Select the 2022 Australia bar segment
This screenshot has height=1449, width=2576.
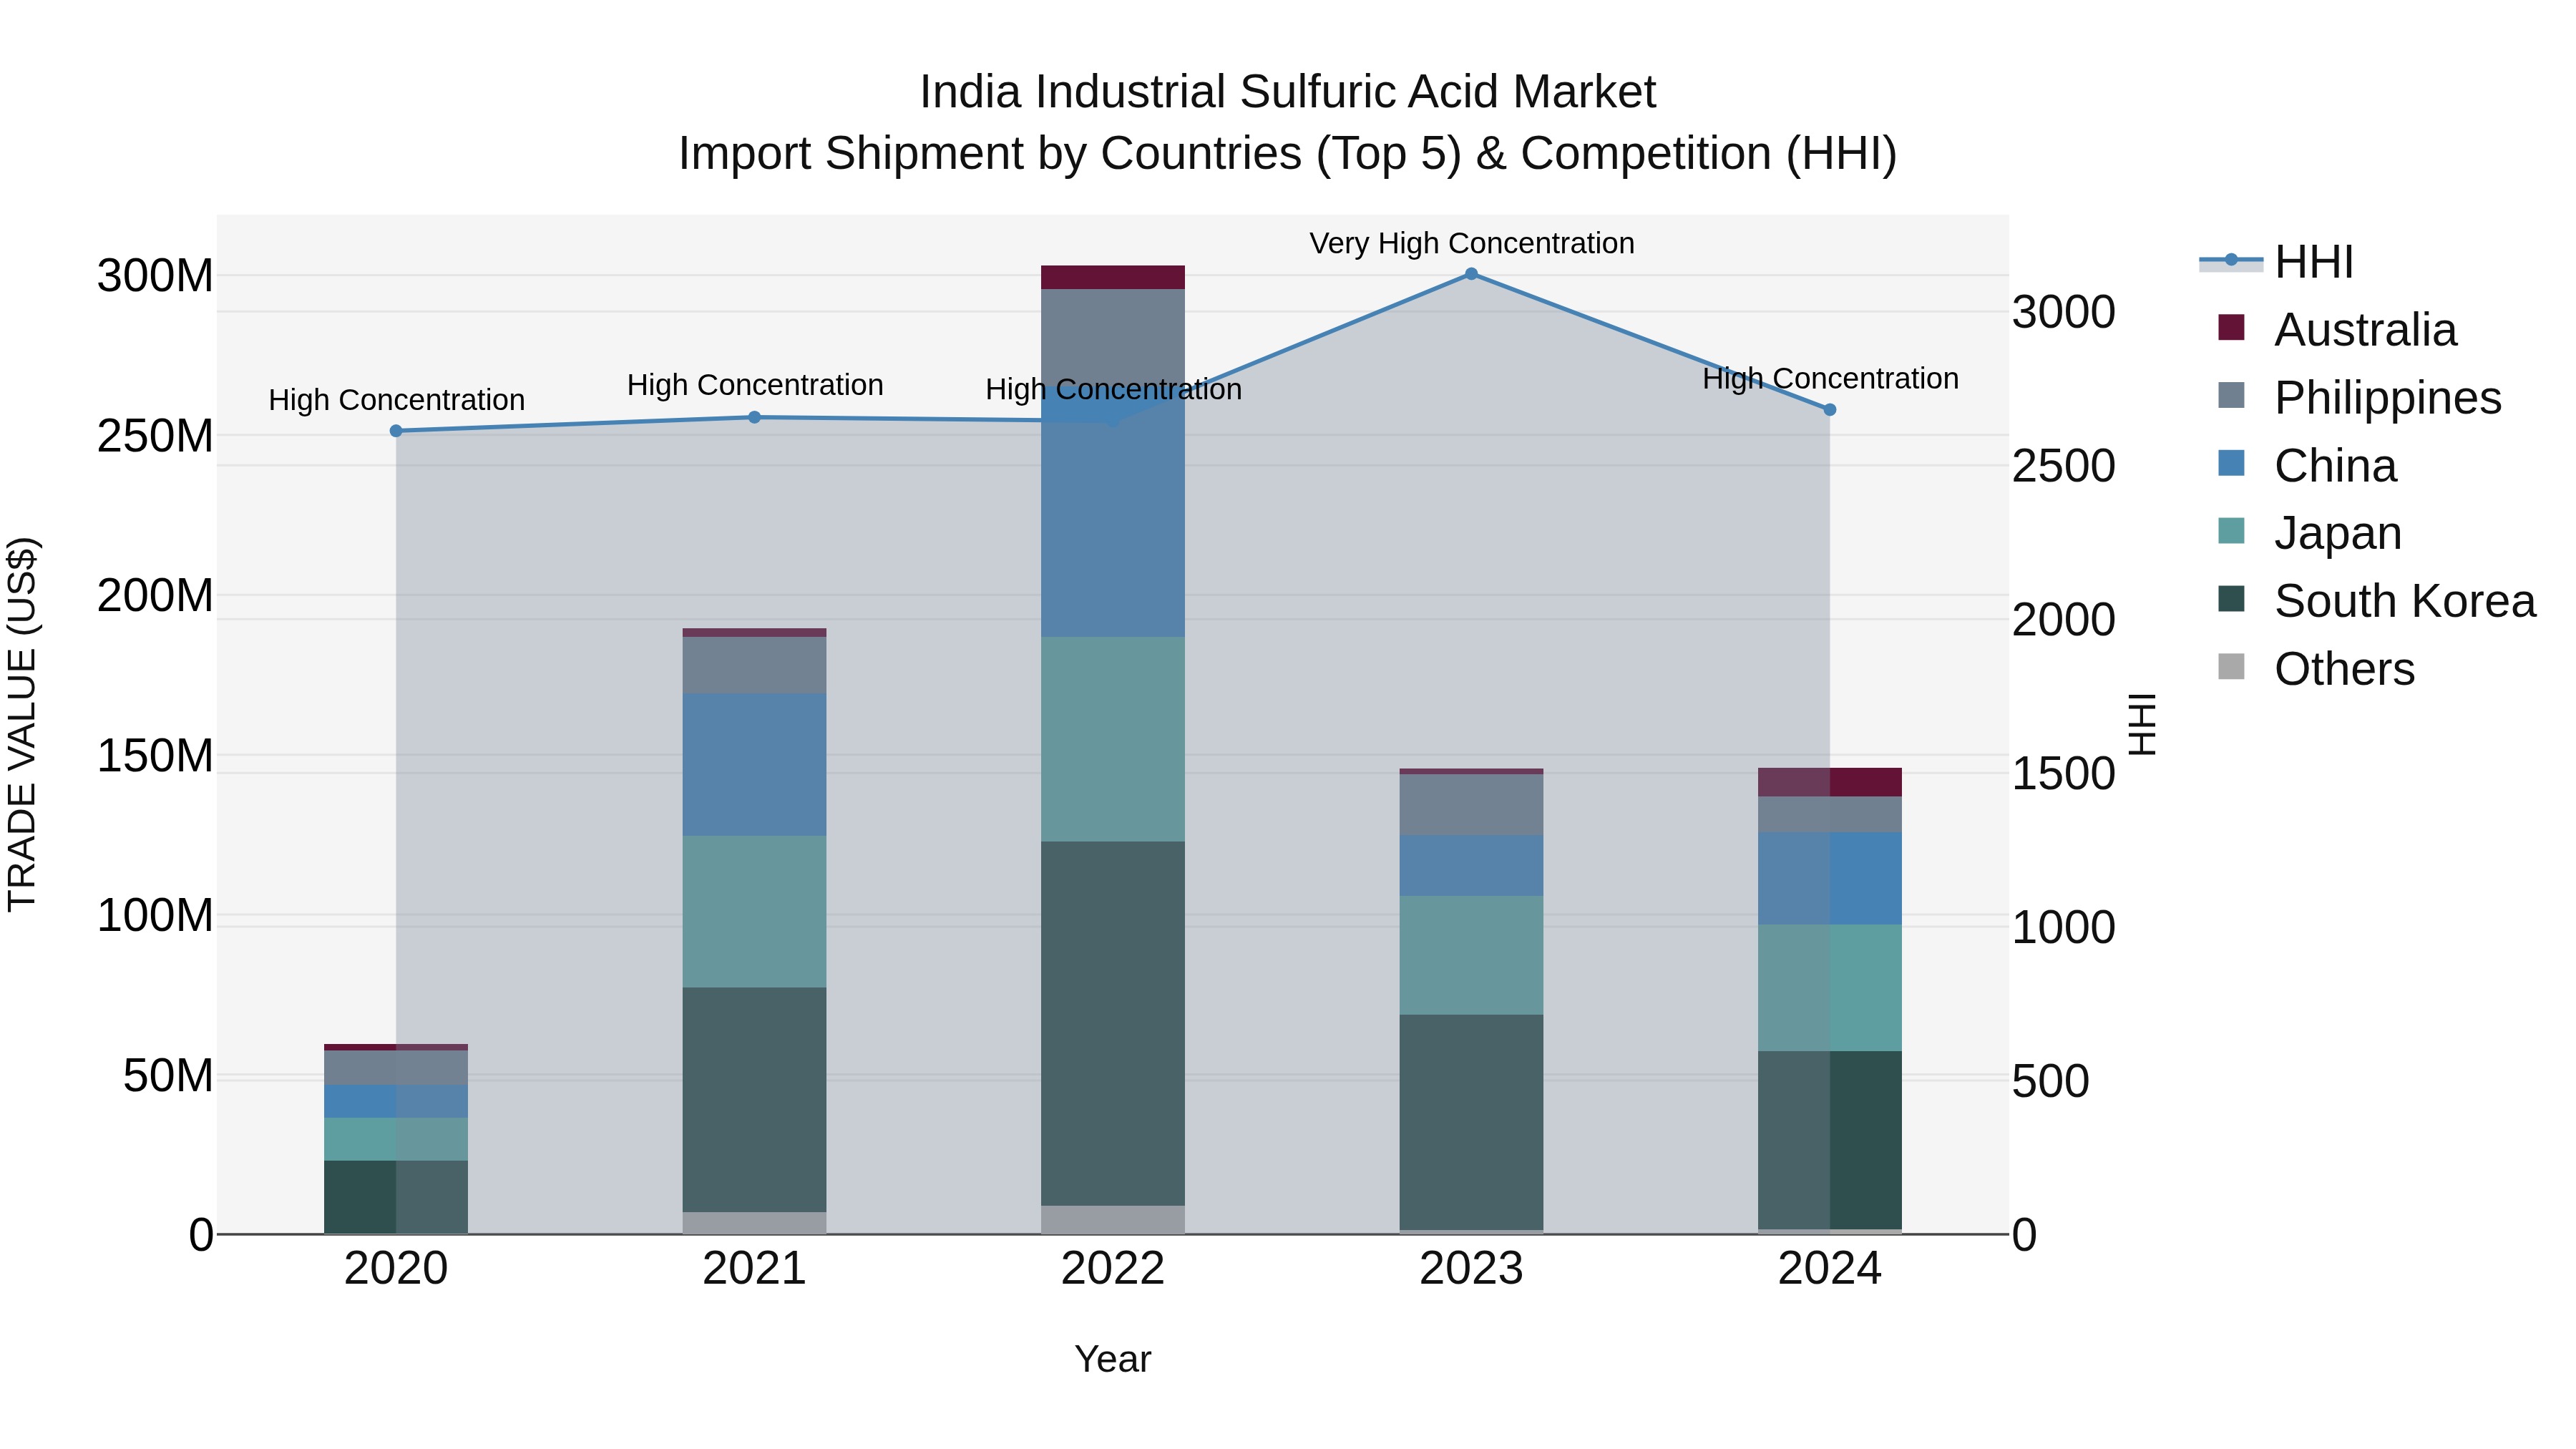click(x=1113, y=277)
